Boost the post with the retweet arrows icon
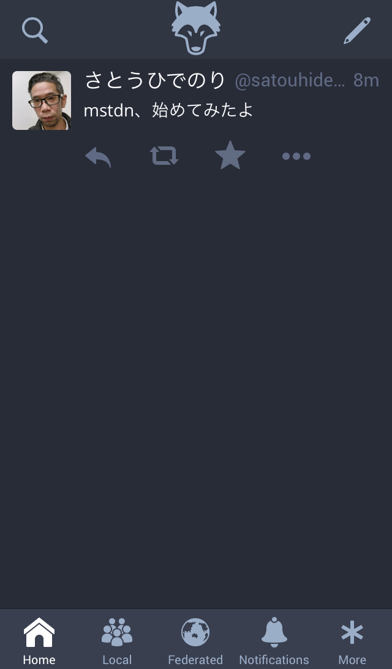 click(x=164, y=156)
